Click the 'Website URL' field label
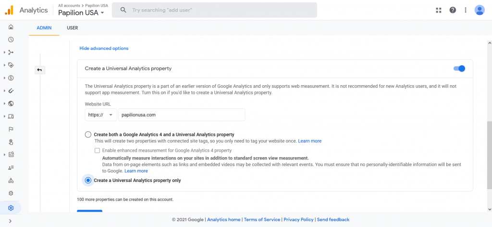 tap(98, 104)
